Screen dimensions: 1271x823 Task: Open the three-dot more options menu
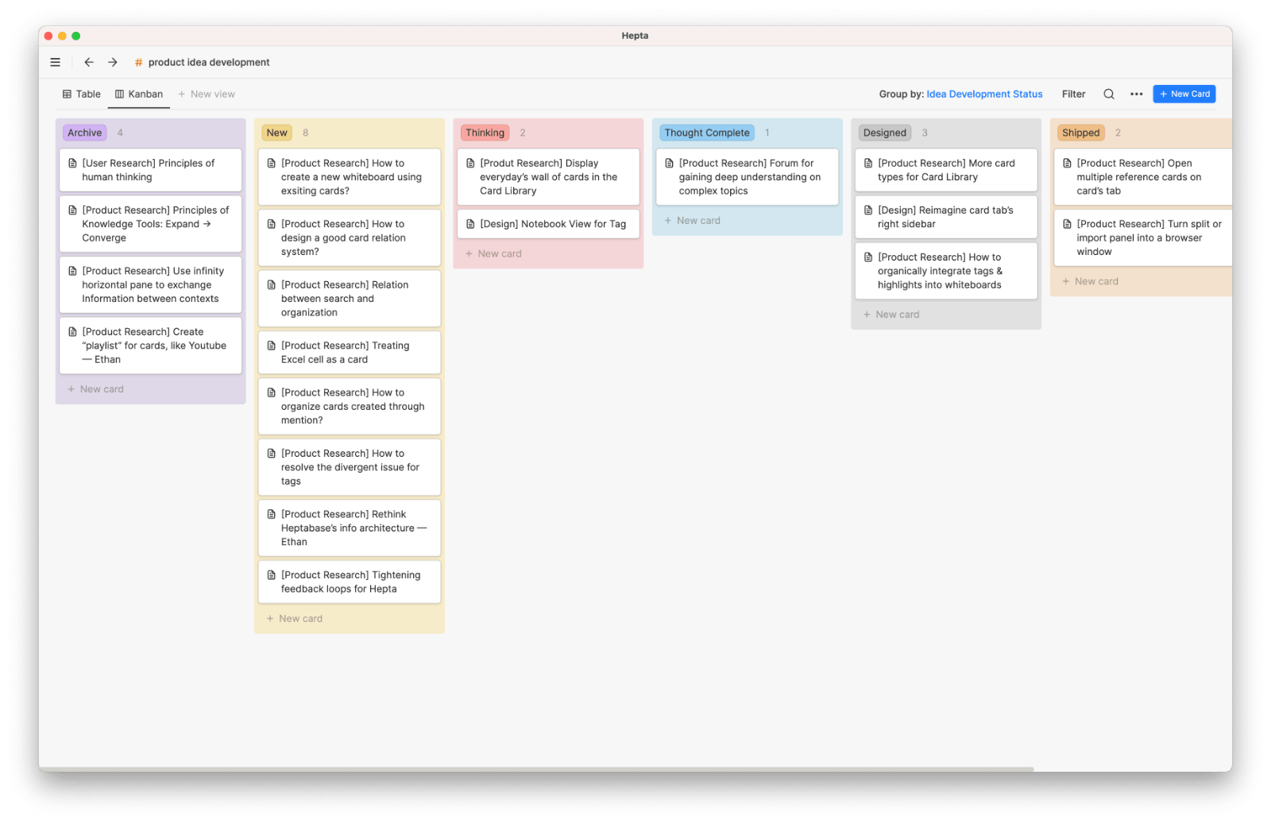pyautogui.click(x=1136, y=94)
